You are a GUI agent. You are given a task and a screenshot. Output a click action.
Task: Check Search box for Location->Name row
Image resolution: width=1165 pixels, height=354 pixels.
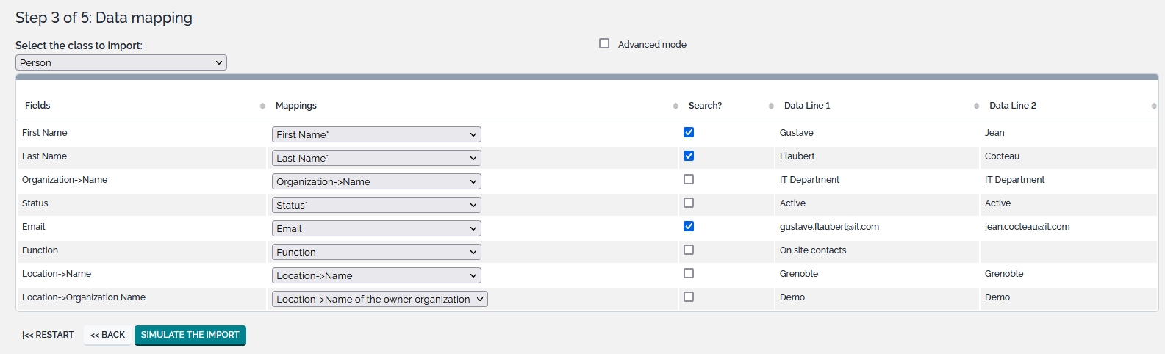(689, 274)
